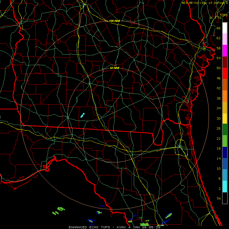Click the 50 NMI range ring label
The height and width of the screenshot is (229, 229).
coord(114,68)
